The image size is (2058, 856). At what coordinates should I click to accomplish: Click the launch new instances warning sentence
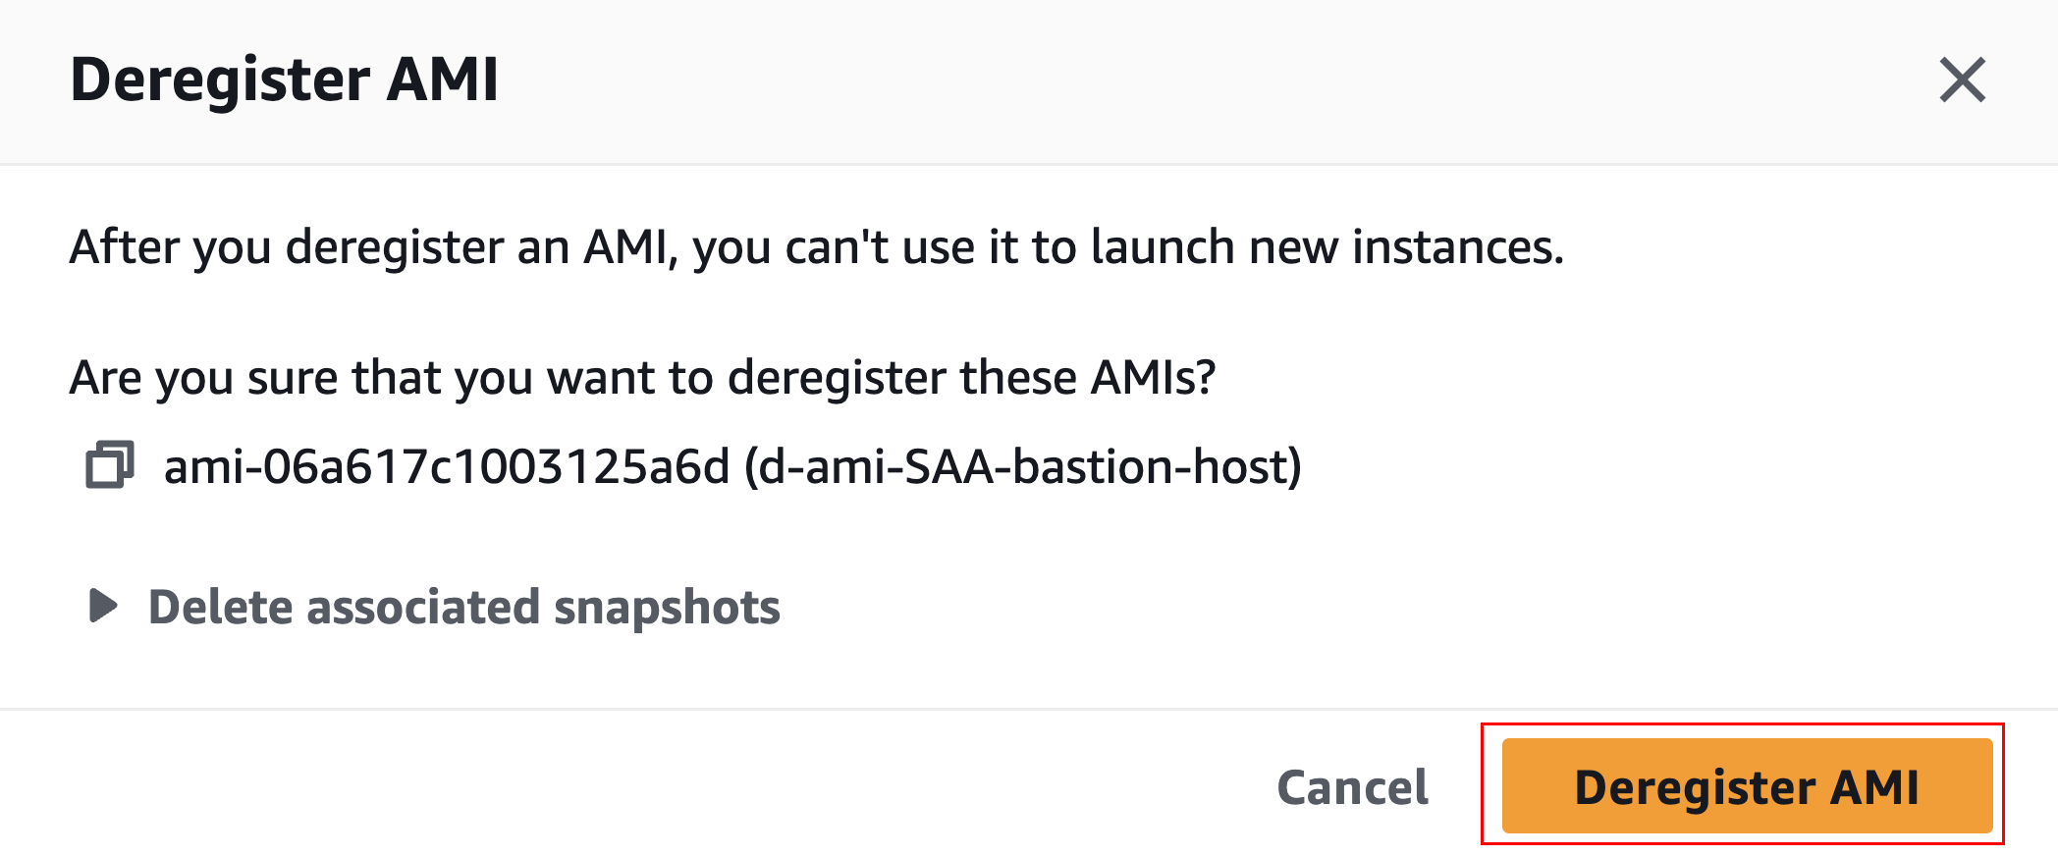point(816,247)
